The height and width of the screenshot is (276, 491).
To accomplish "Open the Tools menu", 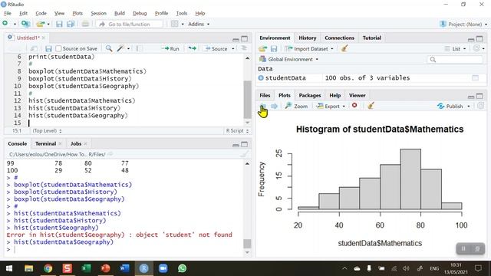I will coord(181,13).
